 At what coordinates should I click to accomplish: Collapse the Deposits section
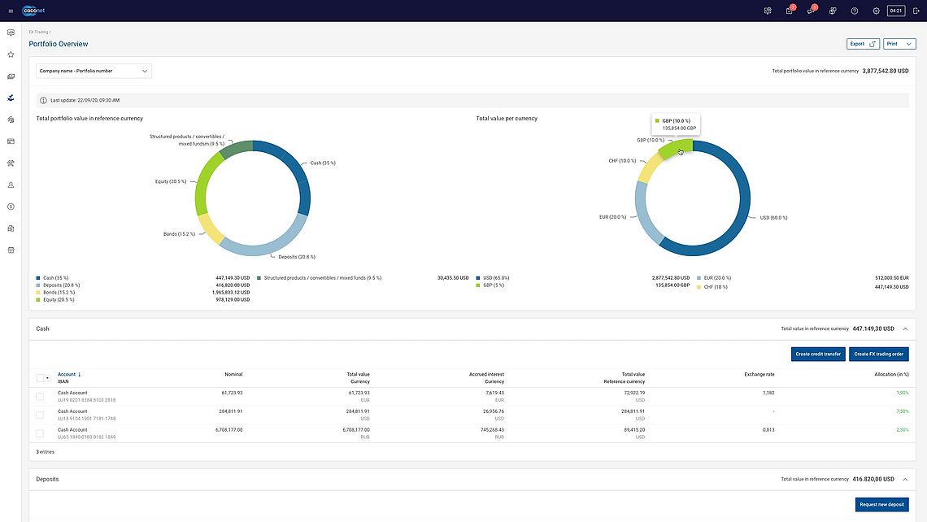point(904,479)
